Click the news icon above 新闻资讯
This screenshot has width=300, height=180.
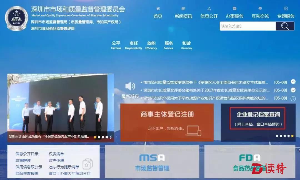(x=183, y=9)
